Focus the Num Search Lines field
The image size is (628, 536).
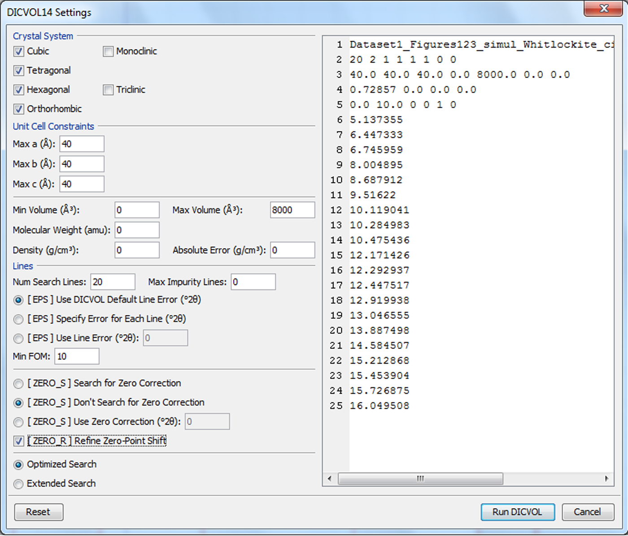point(113,282)
